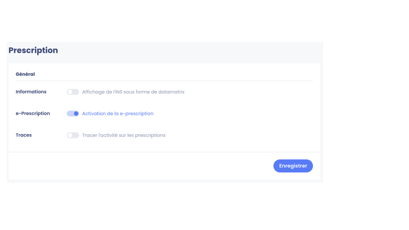Screen dimensions: 409x230
Task: Click the divider line below Général
Action: tap(164, 81)
